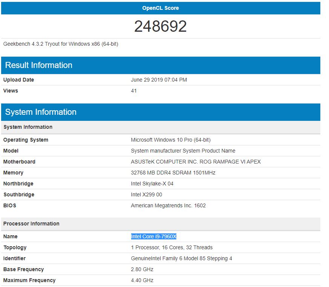Click the 2.80 GHz value
The height and width of the screenshot is (287, 329).
tap(142, 269)
